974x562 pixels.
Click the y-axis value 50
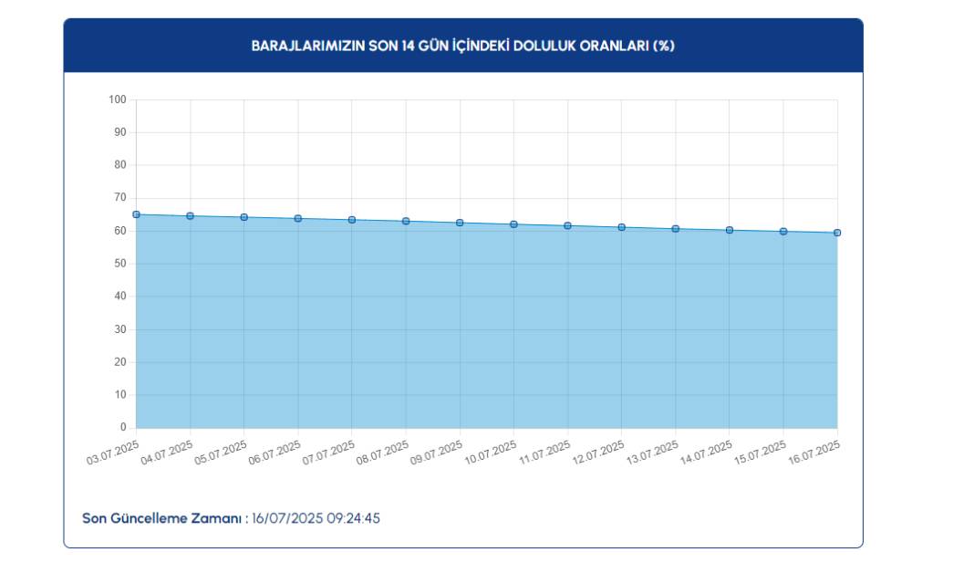119,264
